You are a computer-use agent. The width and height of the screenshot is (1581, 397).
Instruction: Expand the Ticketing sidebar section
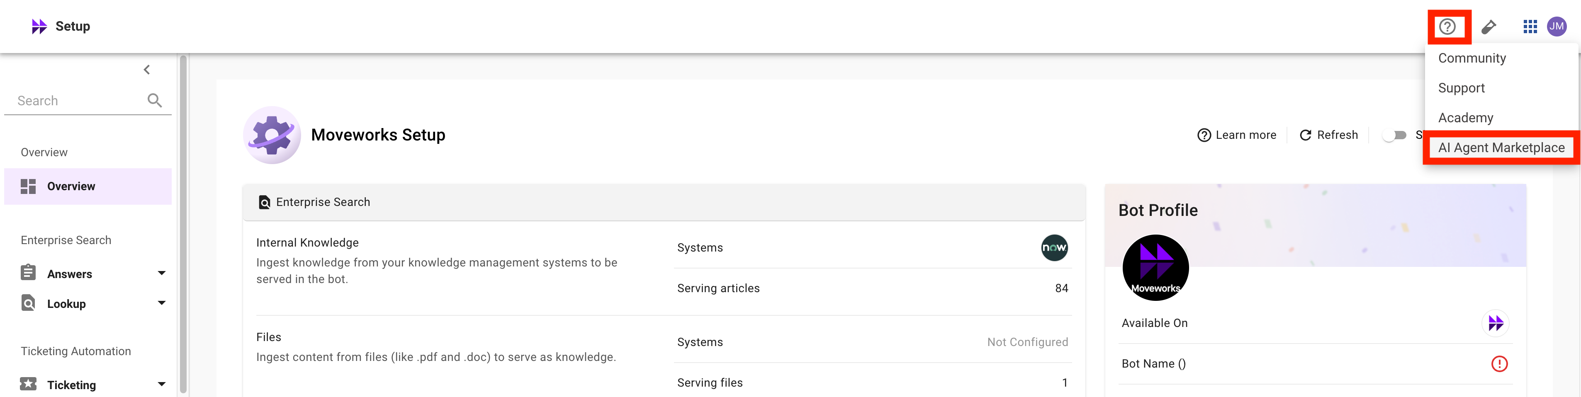tap(161, 385)
